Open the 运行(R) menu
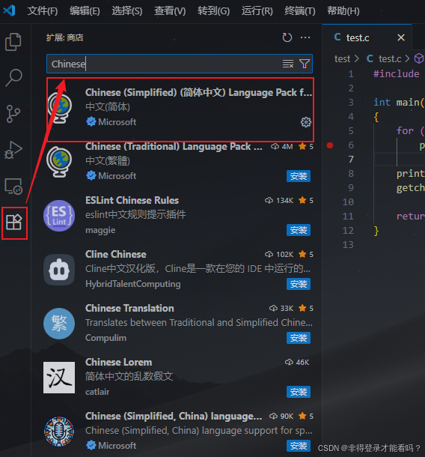Image resolution: width=425 pixels, height=457 pixels. tap(257, 11)
